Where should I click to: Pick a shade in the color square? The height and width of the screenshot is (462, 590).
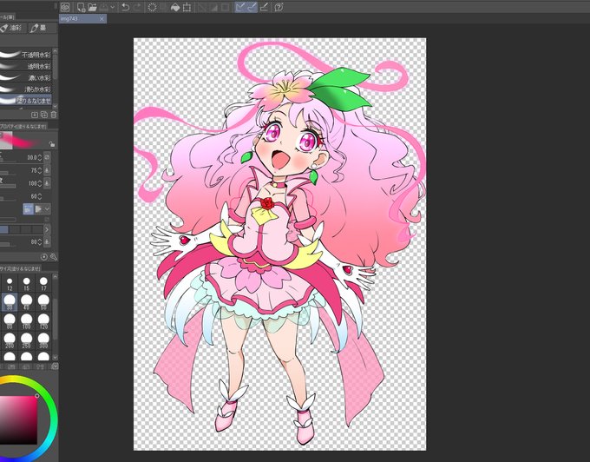click(x=18, y=419)
